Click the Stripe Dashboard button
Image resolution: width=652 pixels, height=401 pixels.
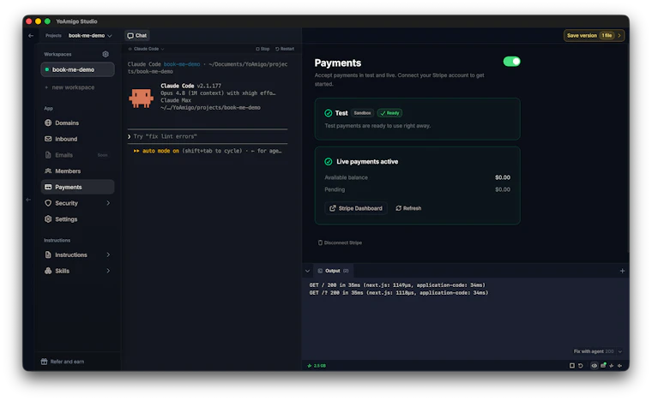tap(356, 208)
